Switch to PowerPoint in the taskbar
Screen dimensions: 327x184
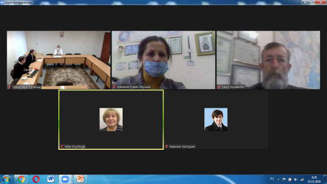tap(80, 179)
